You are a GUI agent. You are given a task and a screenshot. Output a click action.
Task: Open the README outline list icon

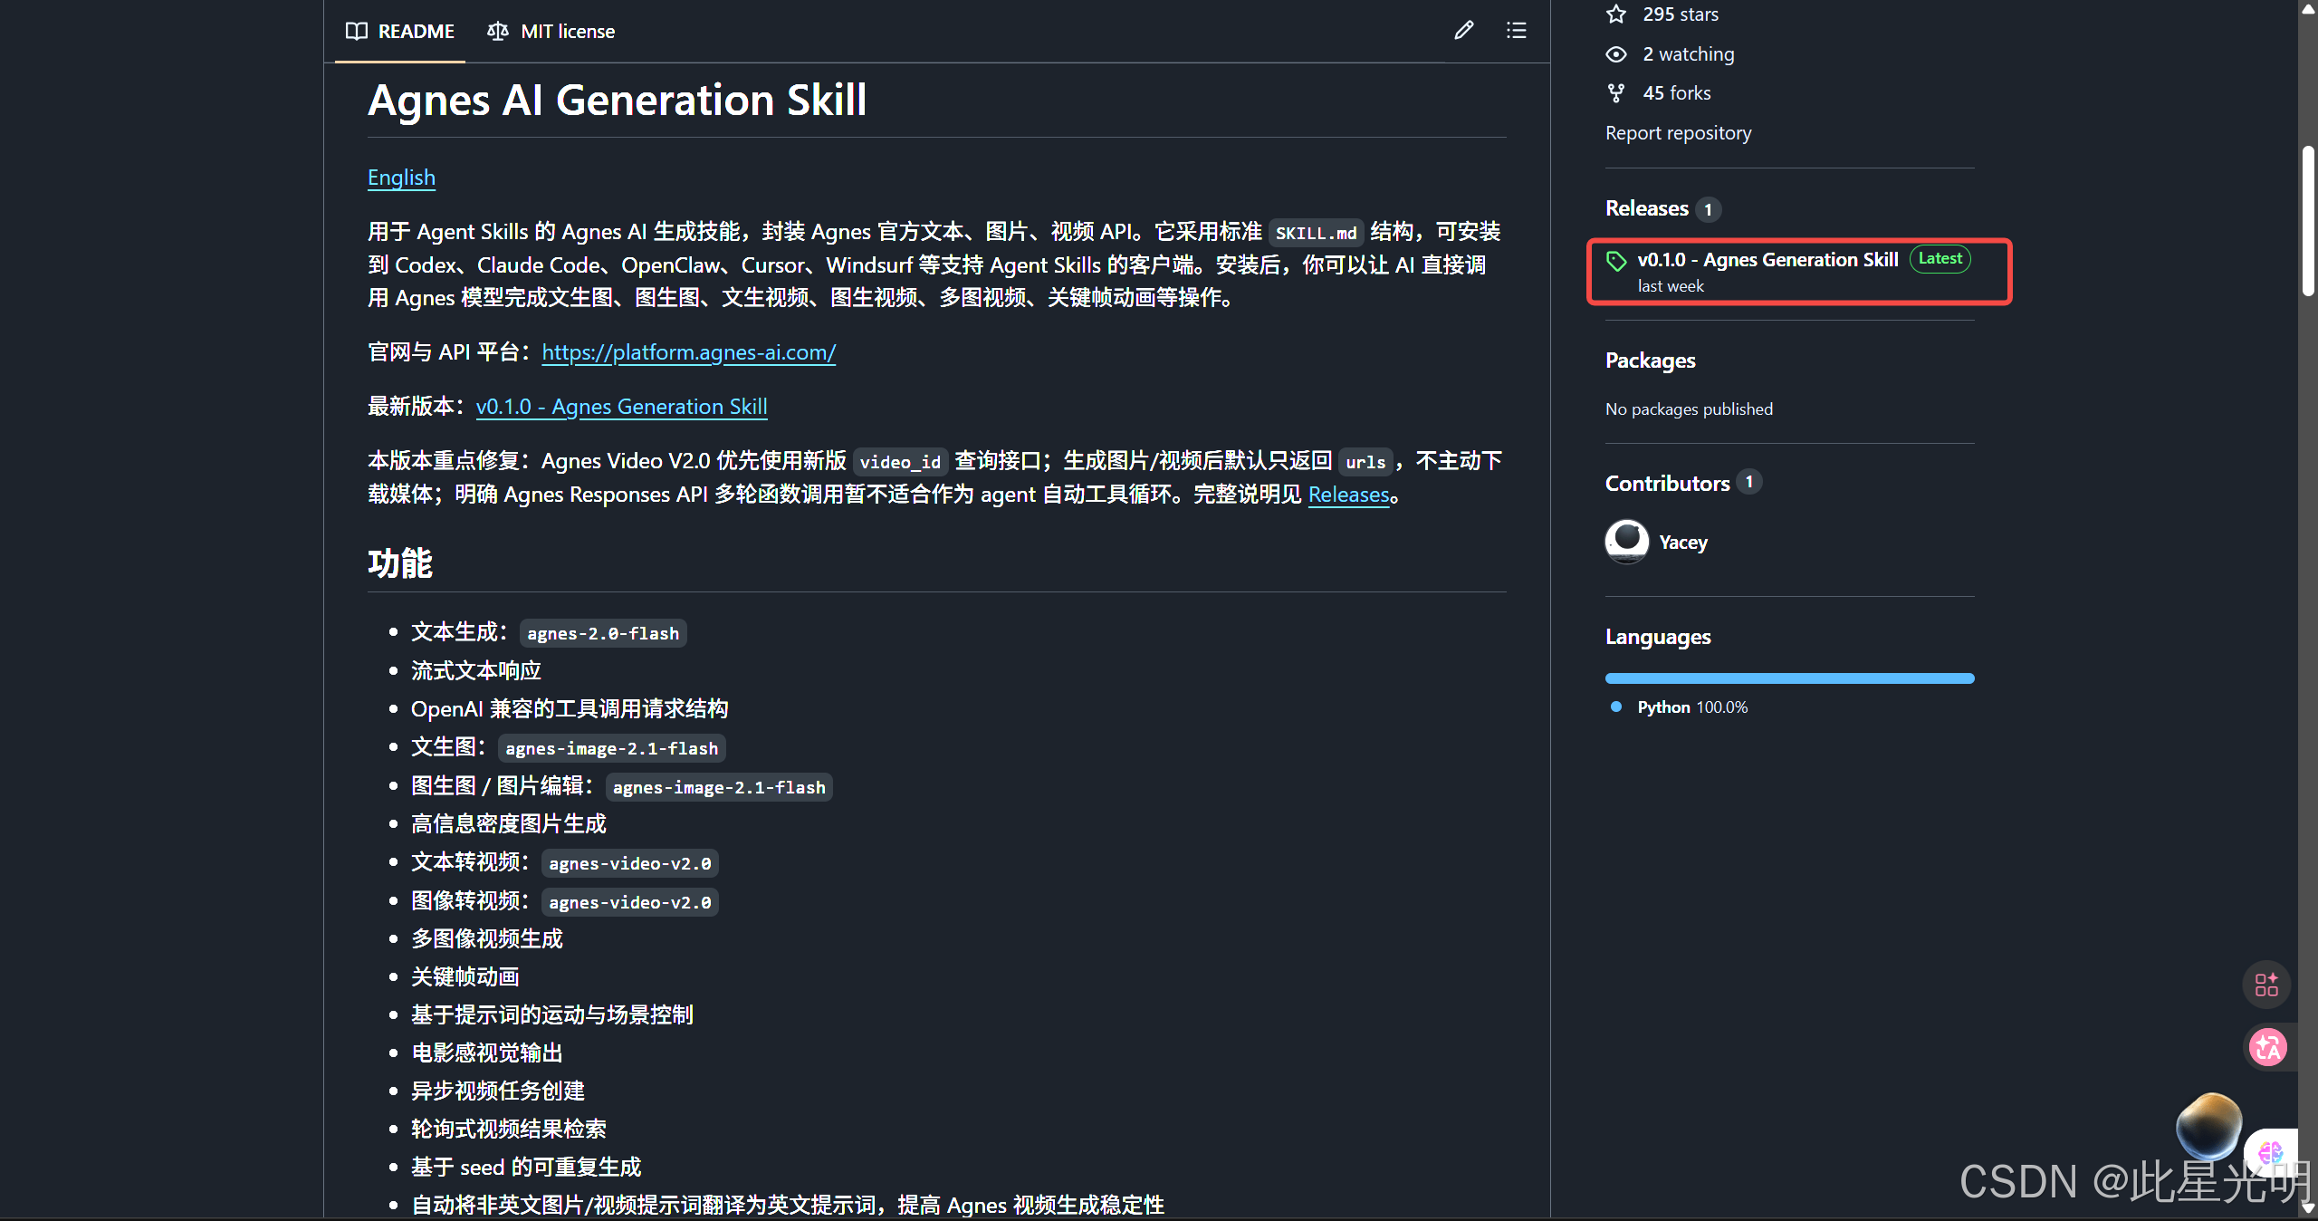(1516, 31)
